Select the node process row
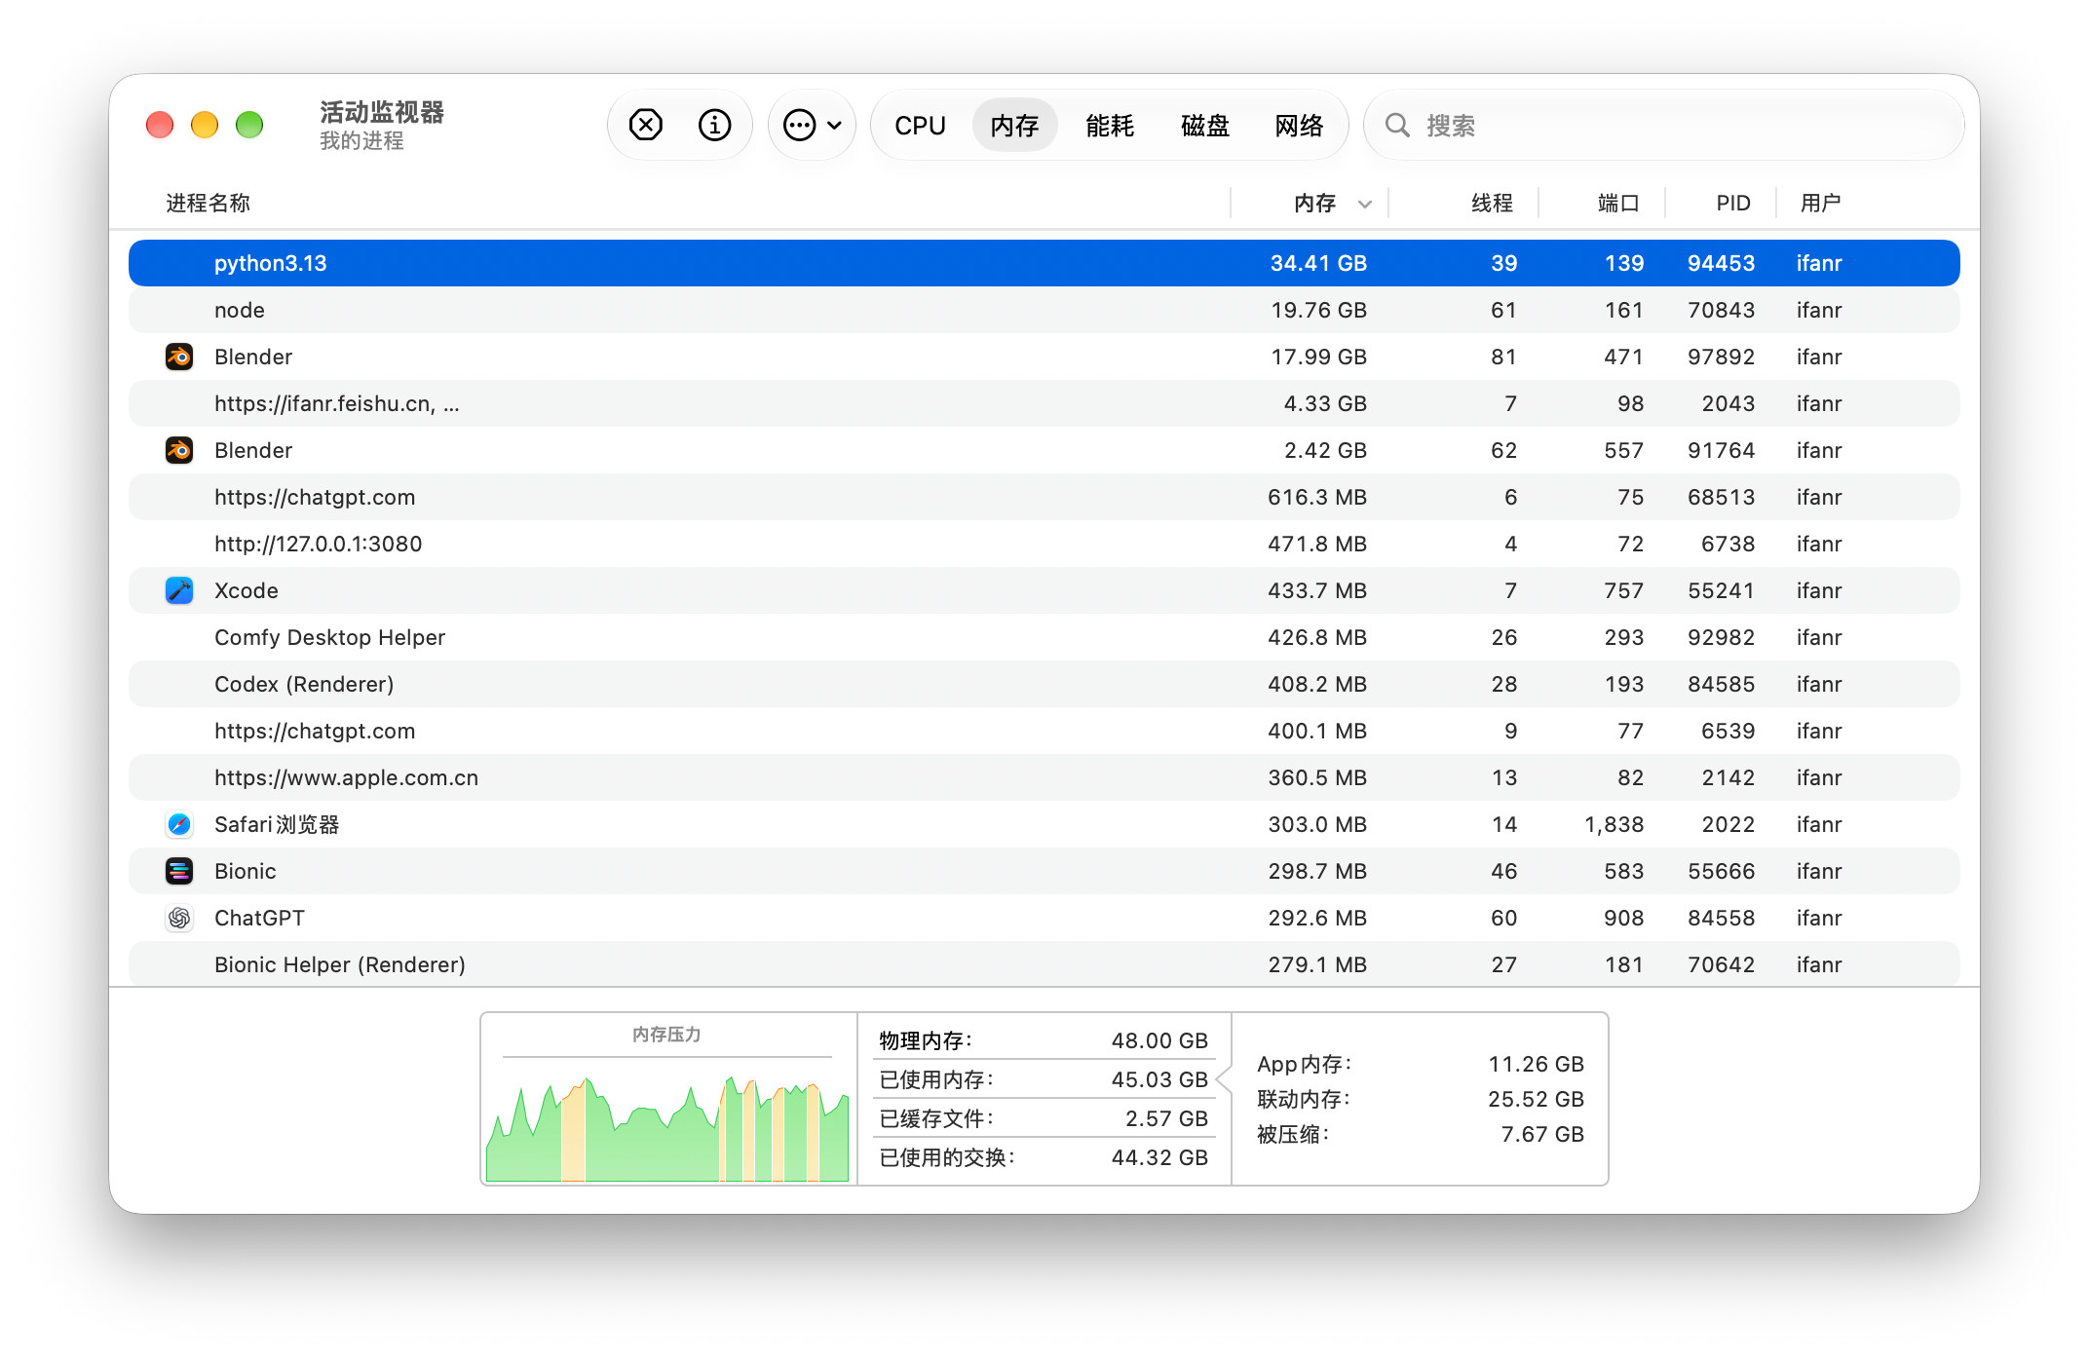 tap(1044, 310)
